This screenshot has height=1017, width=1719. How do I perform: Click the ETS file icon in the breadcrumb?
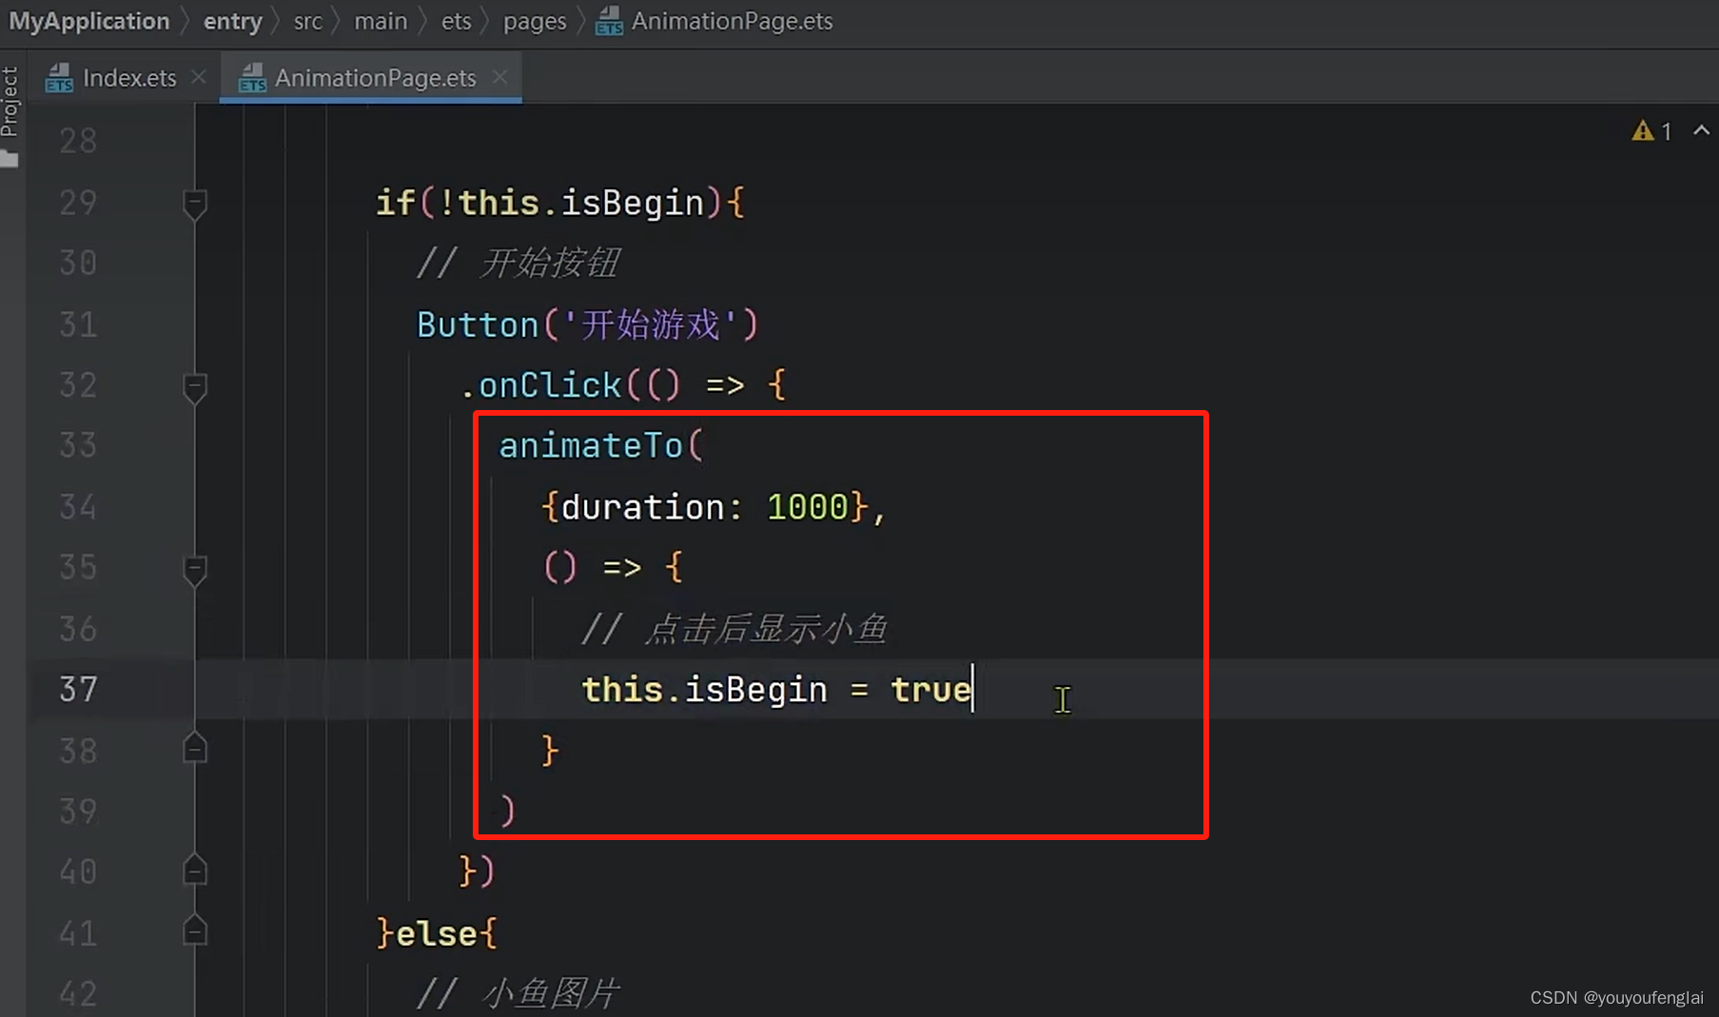click(x=609, y=21)
